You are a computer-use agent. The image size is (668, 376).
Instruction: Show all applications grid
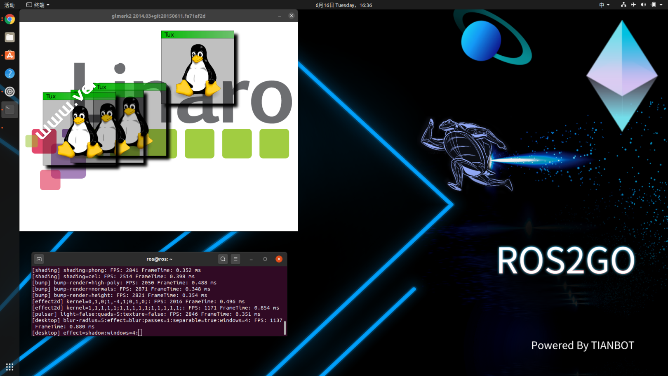pyautogui.click(x=10, y=367)
